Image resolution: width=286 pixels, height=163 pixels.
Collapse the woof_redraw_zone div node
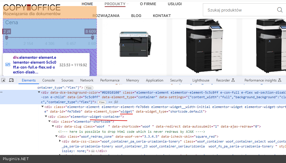[x=56, y=137]
